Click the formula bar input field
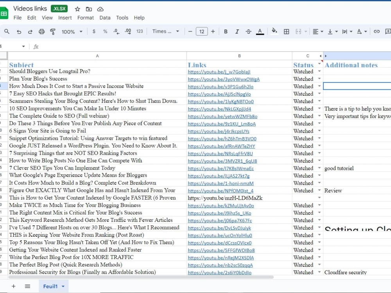The image size is (391, 293). 117,46
